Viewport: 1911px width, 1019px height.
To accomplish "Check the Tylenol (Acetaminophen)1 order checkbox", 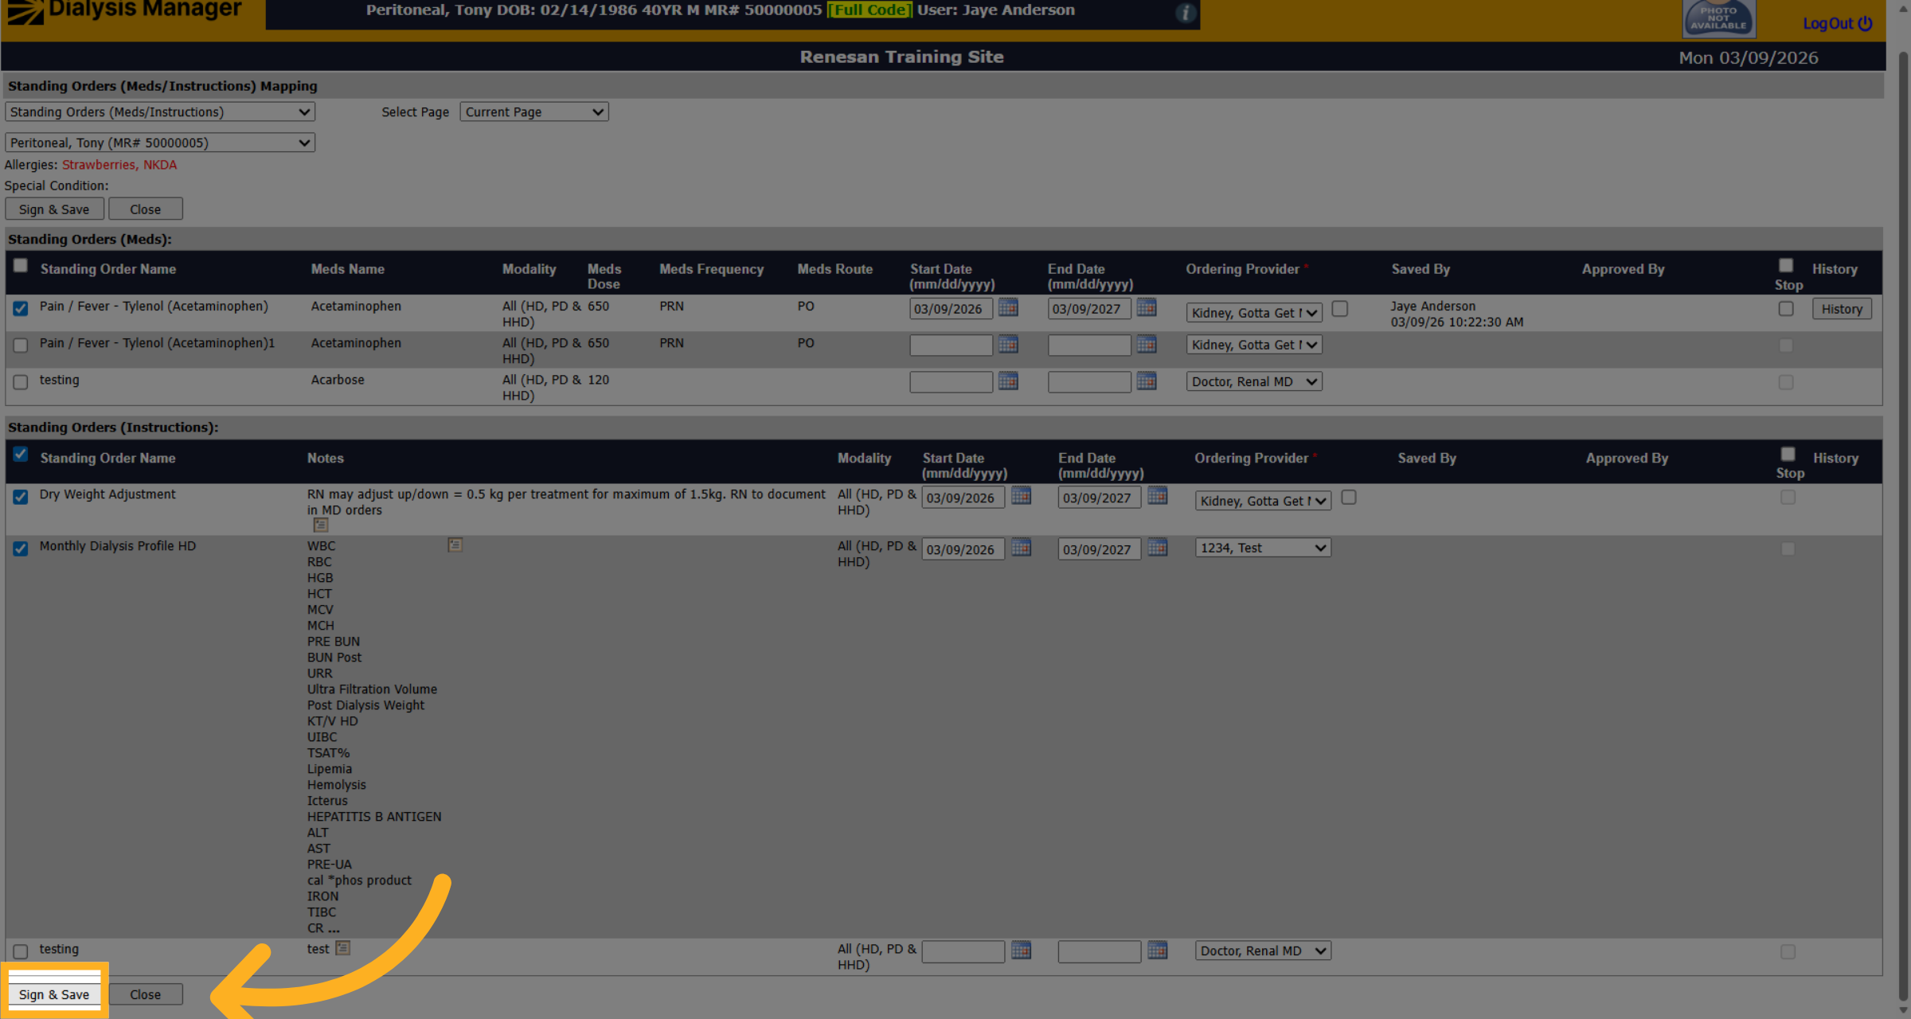I will [x=21, y=346].
